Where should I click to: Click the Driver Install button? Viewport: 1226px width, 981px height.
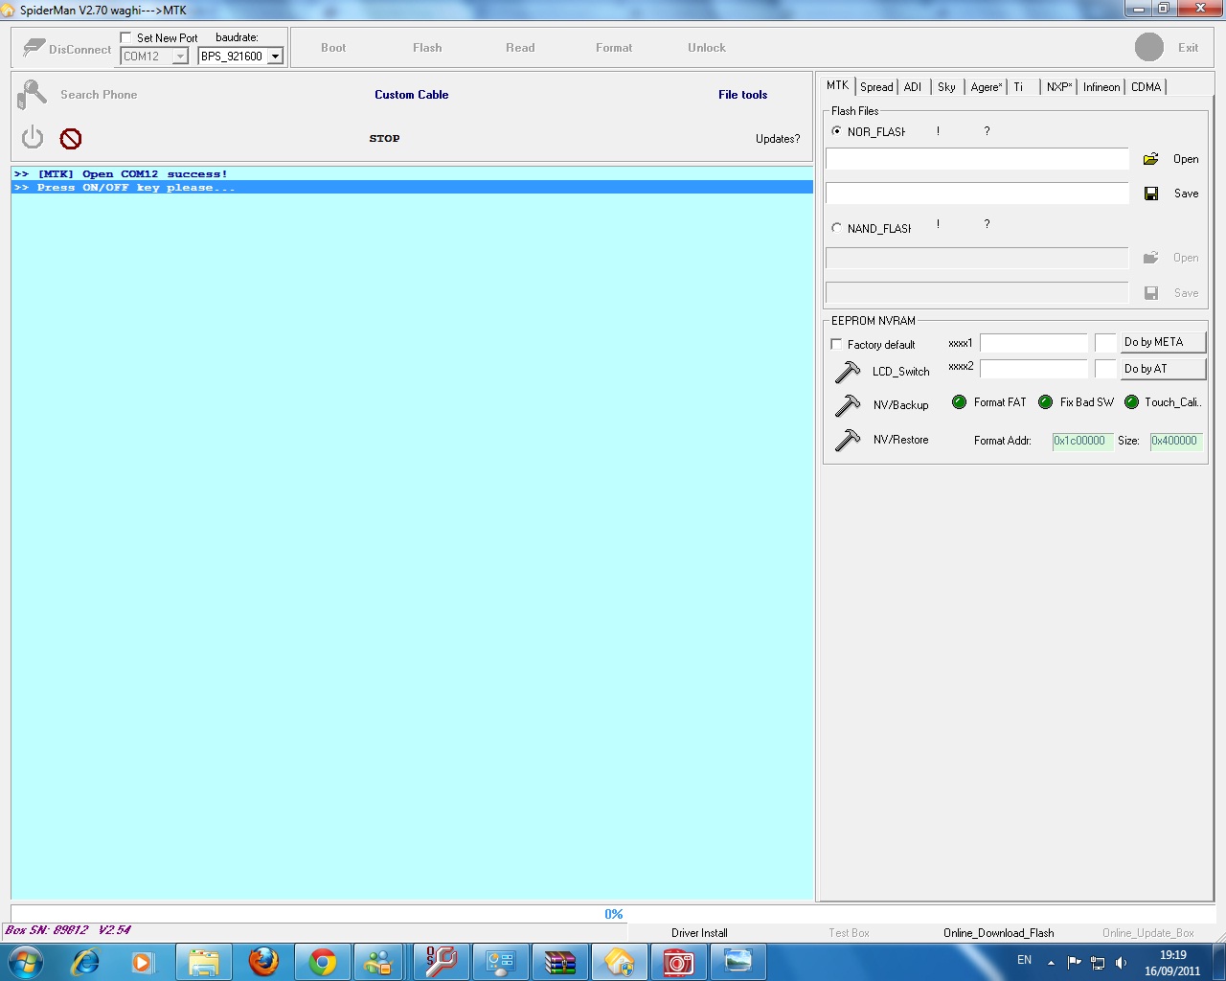[699, 933]
